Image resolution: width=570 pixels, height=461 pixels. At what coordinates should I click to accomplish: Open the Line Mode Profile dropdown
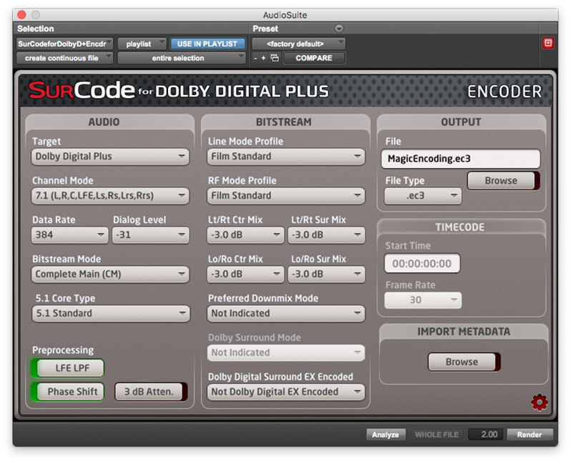(x=286, y=157)
